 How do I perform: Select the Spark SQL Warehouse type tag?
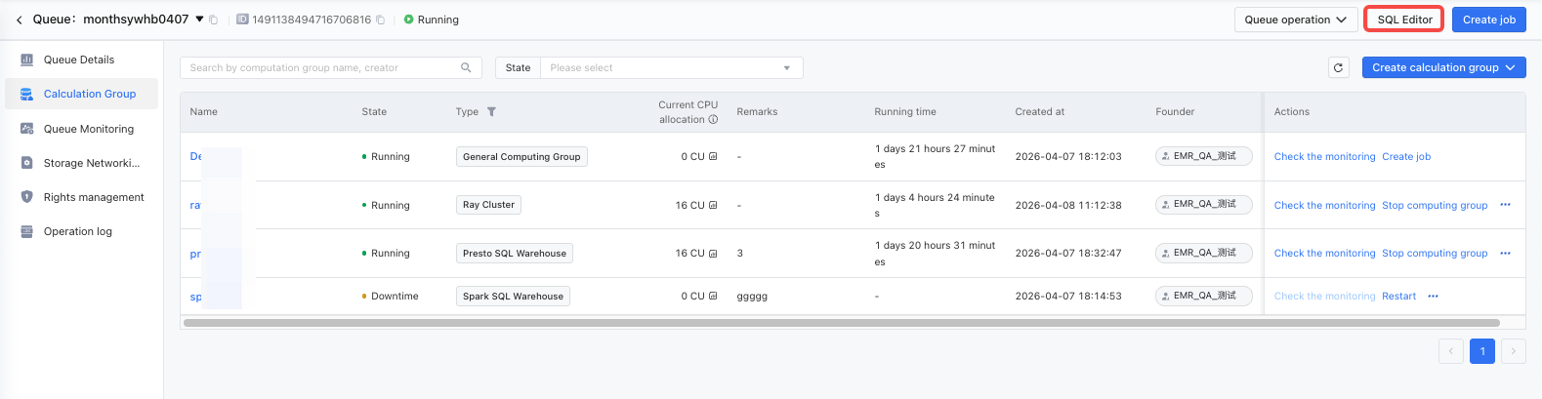pos(513,297)
